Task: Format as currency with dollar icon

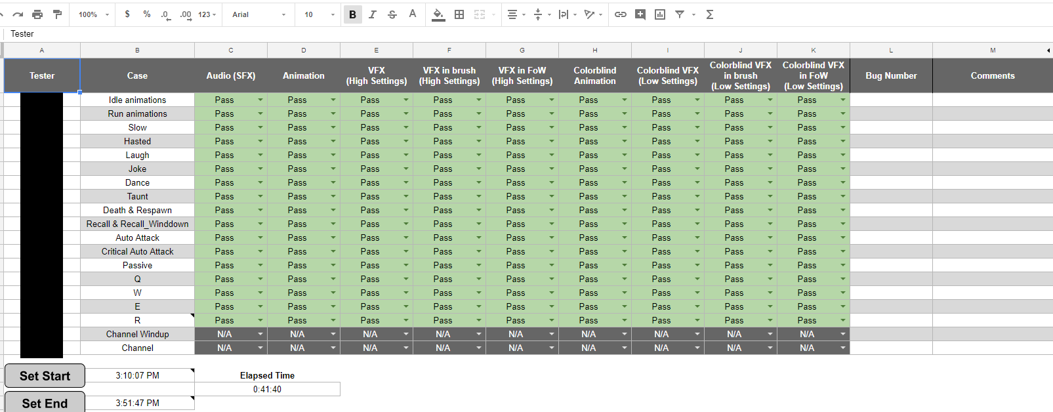Action: coord(127,14)
